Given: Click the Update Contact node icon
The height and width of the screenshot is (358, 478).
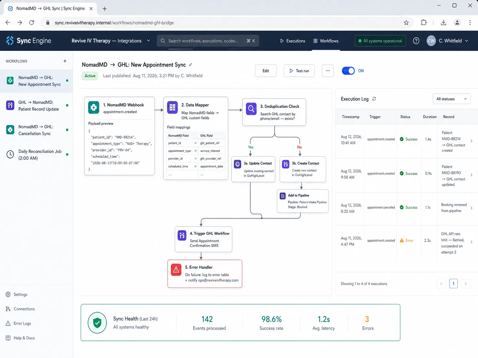Looking at the screenshot, I should (x=238, y=164).
